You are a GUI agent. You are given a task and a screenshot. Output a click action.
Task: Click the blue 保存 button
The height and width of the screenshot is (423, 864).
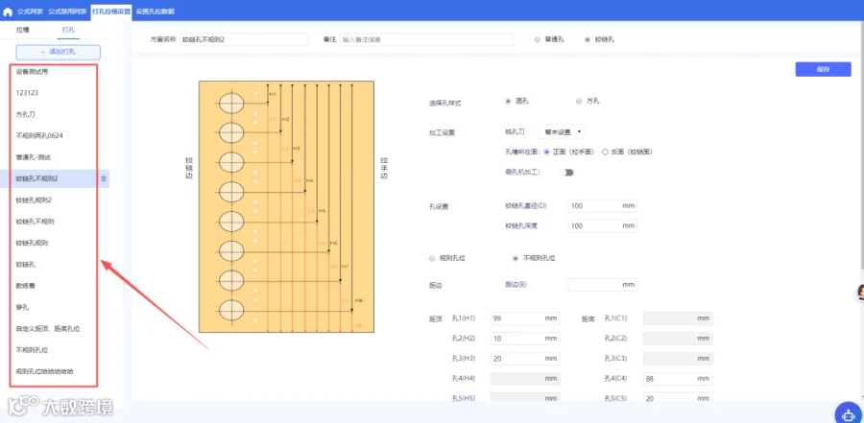click(823, 69)
